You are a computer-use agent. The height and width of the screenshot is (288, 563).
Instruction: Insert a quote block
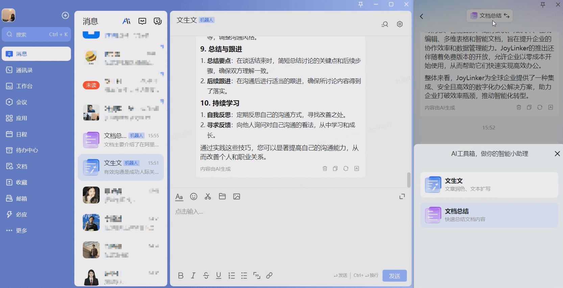257,275
